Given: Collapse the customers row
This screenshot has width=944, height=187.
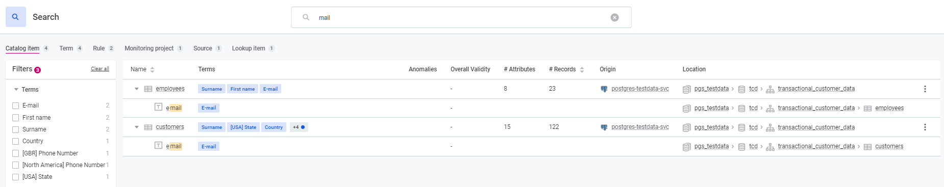Looking at the screenshot, I should click(x=137, y=127).
